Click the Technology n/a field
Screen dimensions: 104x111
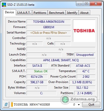coord(35,44)
